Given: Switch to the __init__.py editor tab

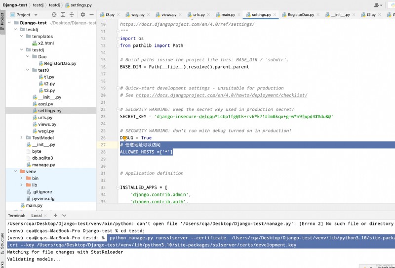Looking at the screenshot, I should (x=338, y=15).
